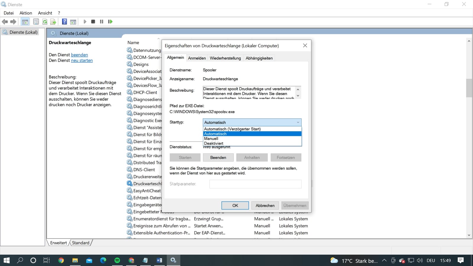Choose 'Manuell' start type

click(252, 139)
